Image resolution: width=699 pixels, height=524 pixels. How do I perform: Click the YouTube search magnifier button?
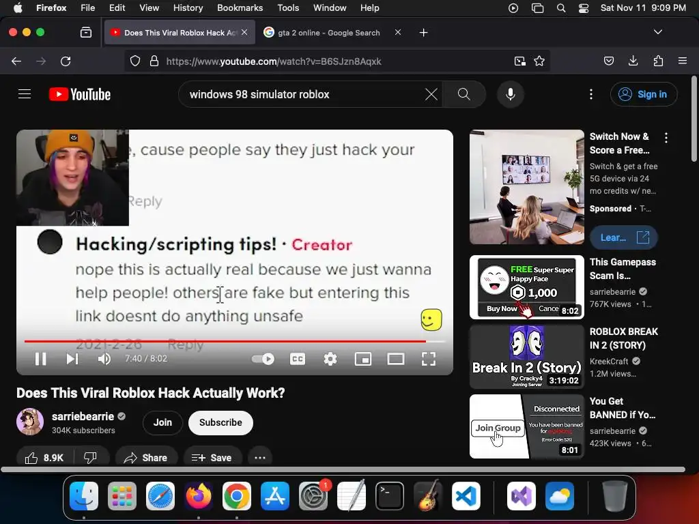[464, 94]
